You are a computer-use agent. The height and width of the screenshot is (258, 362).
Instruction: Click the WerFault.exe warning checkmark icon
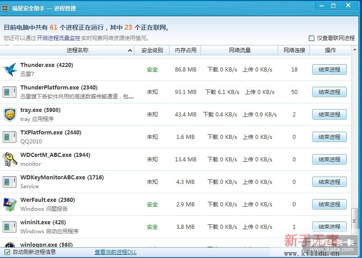coord(10,204)
